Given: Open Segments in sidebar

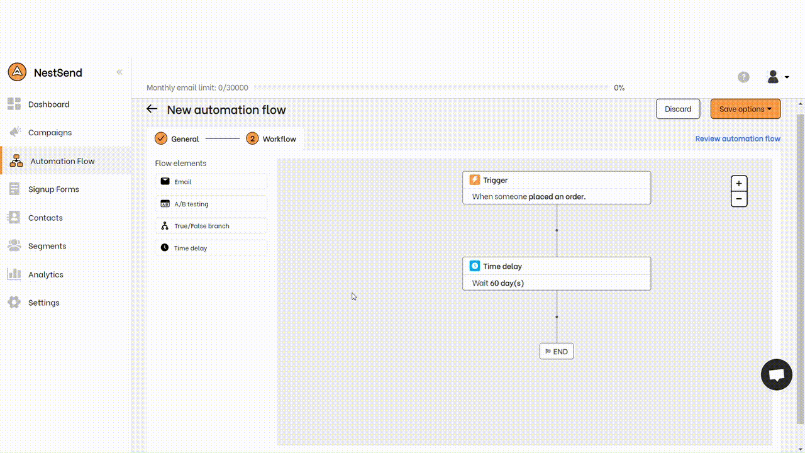Looking at the screenshot, I should [65, 246].
